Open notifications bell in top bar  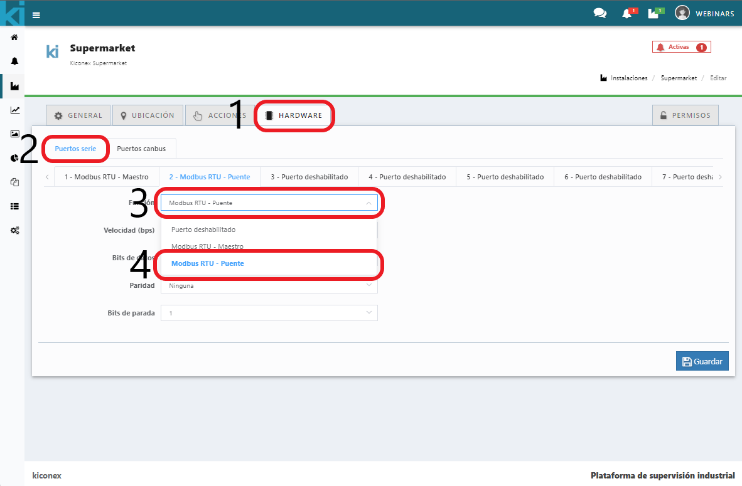click(626, 14)
